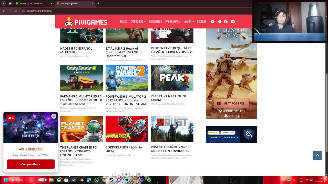Open Microsoft Edge from the taskbar
The image size is (328, 184).
point(89,180)
